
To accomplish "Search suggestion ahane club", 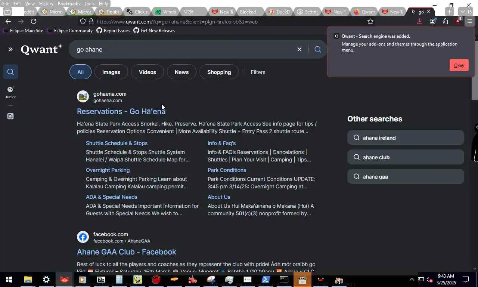I will [x=406, y=157].
